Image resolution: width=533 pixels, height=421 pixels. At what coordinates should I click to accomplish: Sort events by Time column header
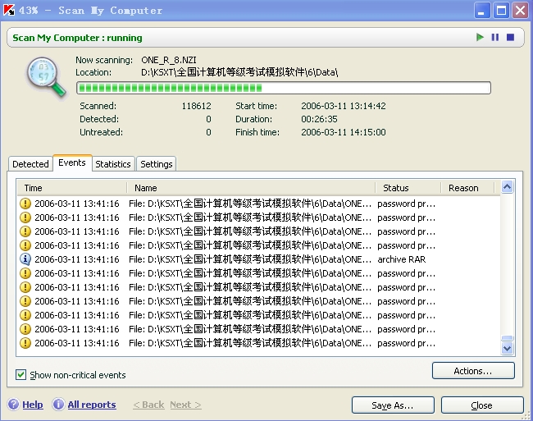pos(72,188)
